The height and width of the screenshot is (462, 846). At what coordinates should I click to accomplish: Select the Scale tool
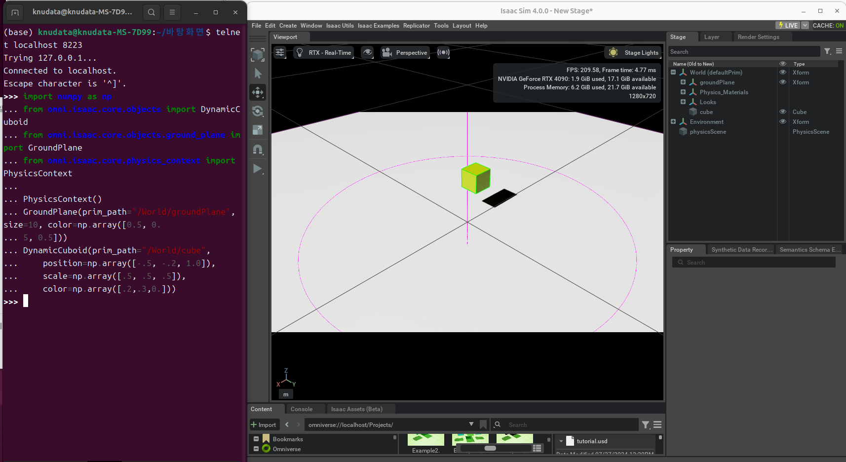[258, 130]
